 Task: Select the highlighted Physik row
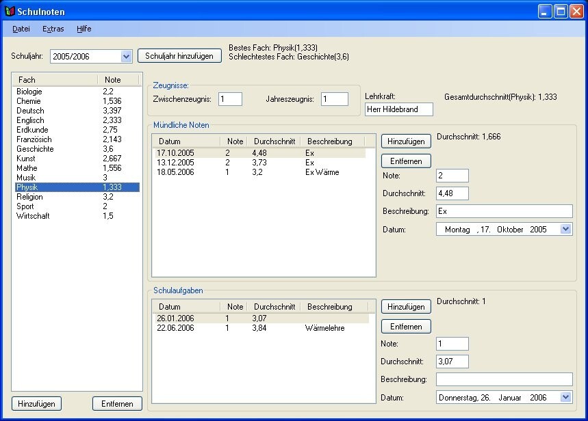tap(77, 187)
